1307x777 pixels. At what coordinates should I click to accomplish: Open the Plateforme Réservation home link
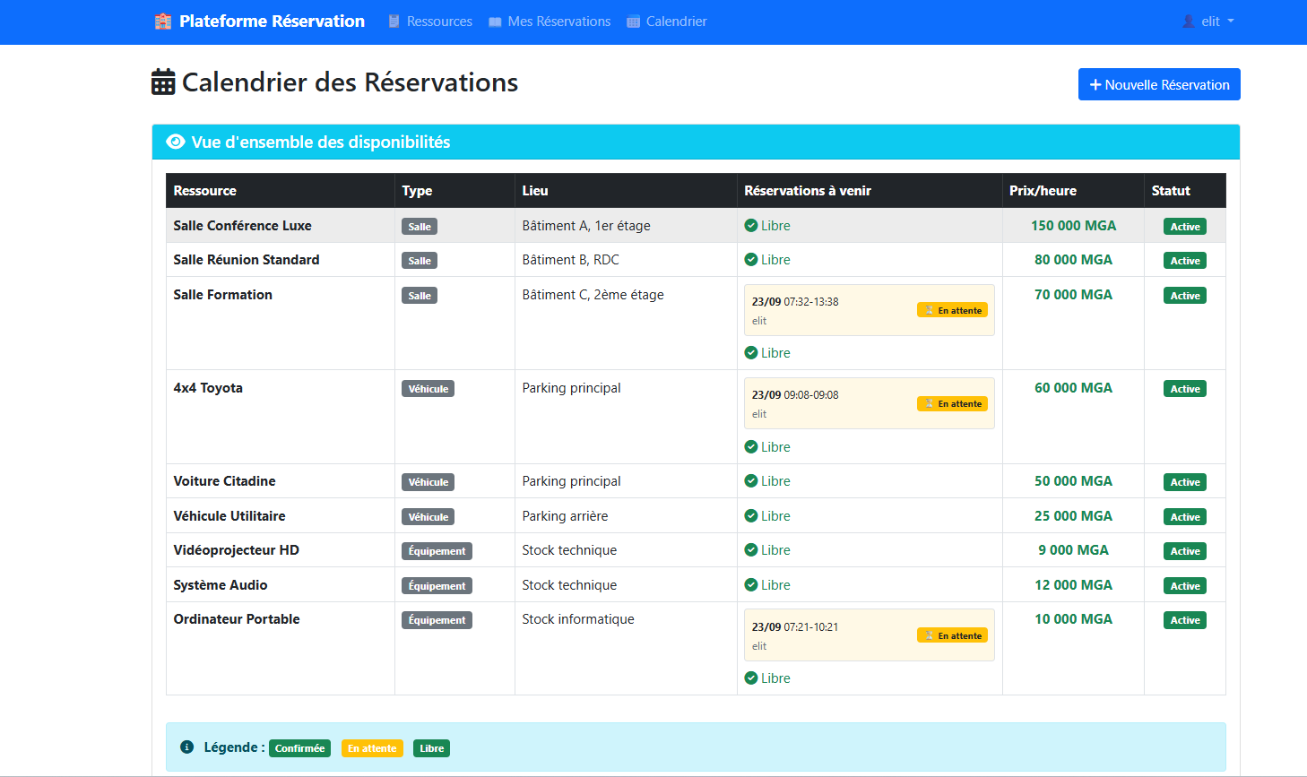click(x=272, y=22)
